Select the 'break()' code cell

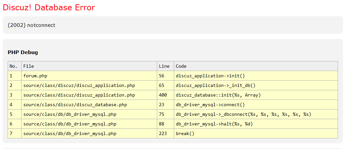coord(256,134)
